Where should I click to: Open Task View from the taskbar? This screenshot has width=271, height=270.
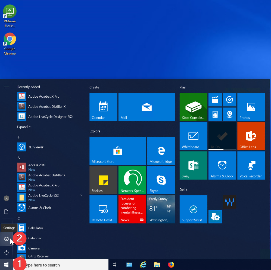115,265
